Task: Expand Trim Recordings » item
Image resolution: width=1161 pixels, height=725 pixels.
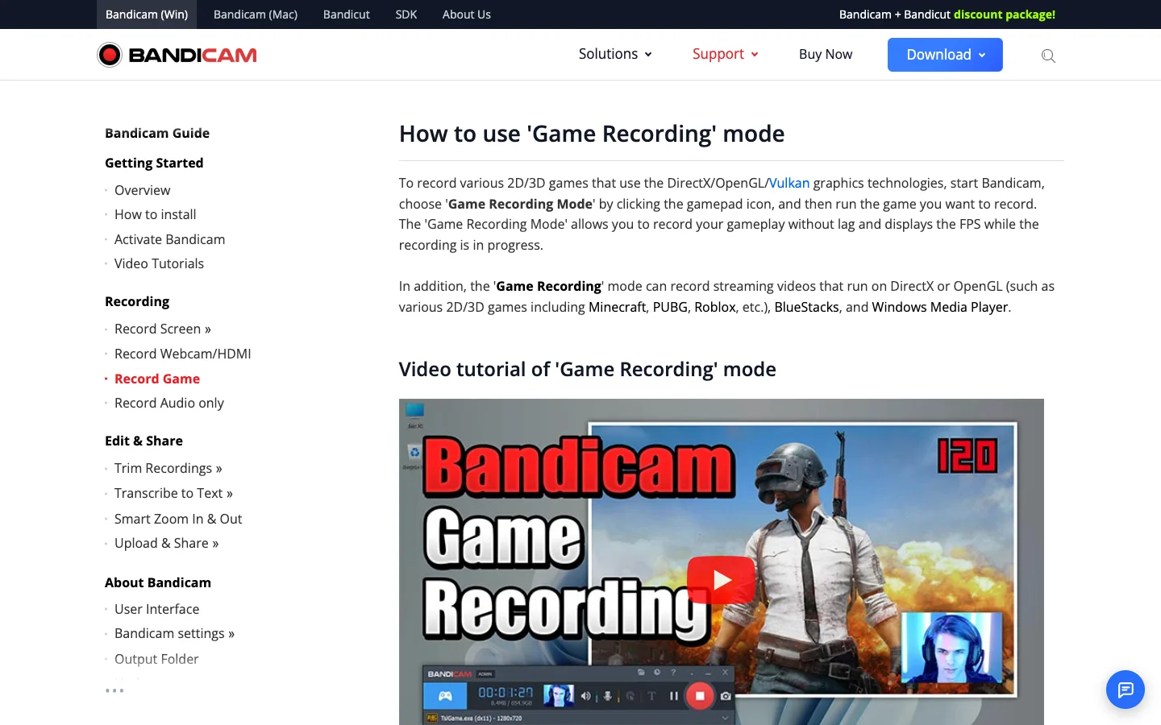Action: 169,468
